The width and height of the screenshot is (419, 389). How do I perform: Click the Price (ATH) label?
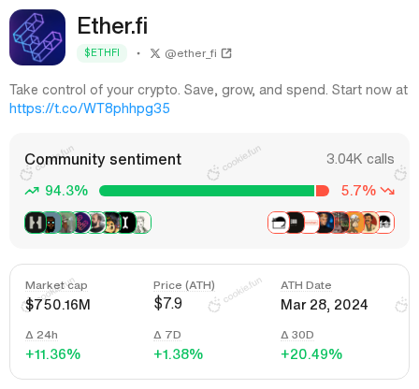tap(184, 285)
